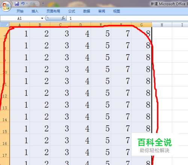Select row 14 header
188x165 pixels.
pyautogui.click(x=5, y=116)
